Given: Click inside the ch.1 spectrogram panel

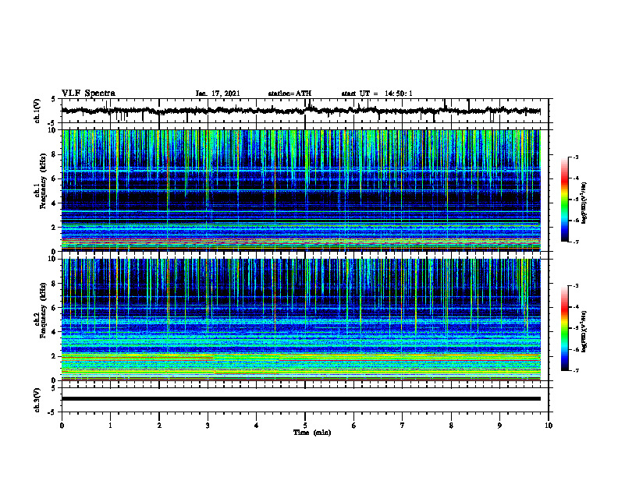Looking at the screenshot, I should (x=300, y=190).
